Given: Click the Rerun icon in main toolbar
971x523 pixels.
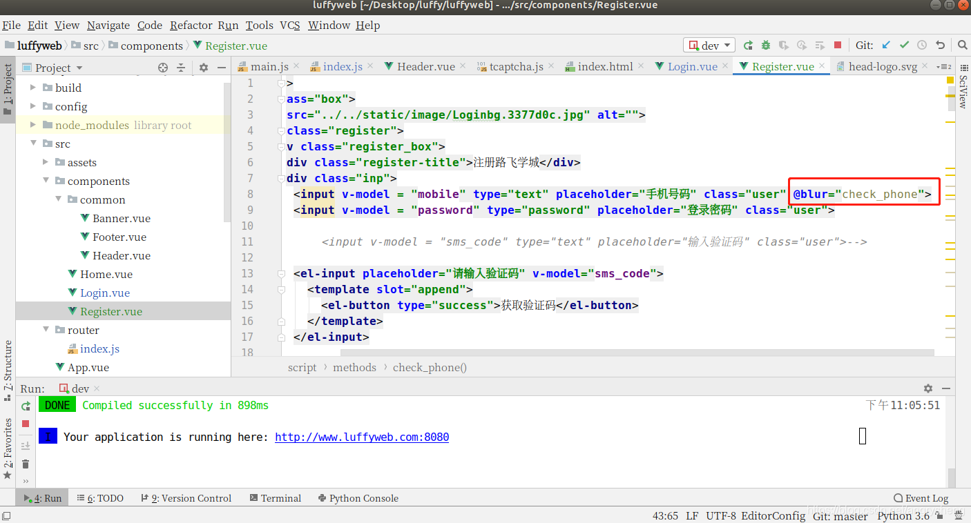Looking at the screenshot, I should [x=748, y=46].
